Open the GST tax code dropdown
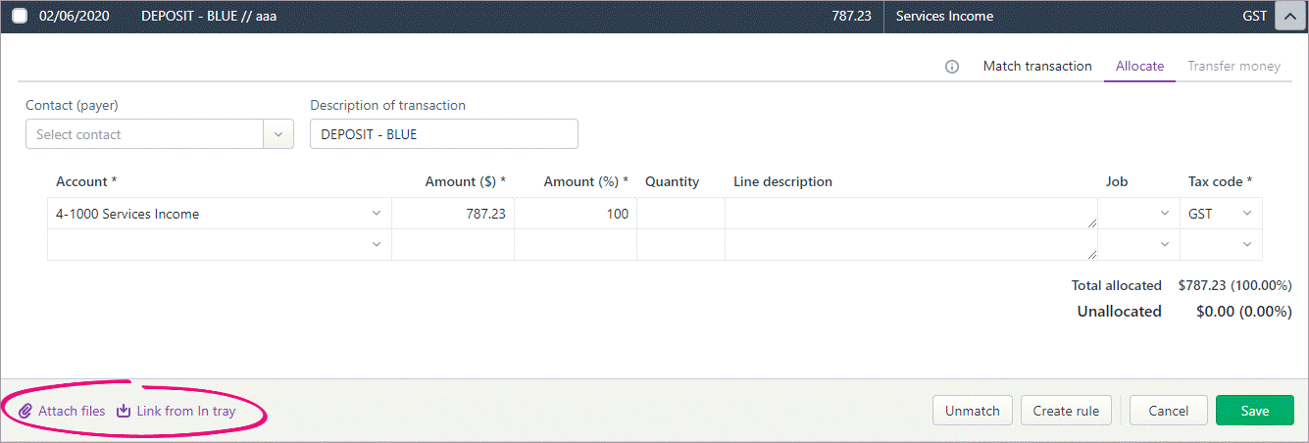The width and height of the screenshot is (1309, 443). click(1247, 214)
